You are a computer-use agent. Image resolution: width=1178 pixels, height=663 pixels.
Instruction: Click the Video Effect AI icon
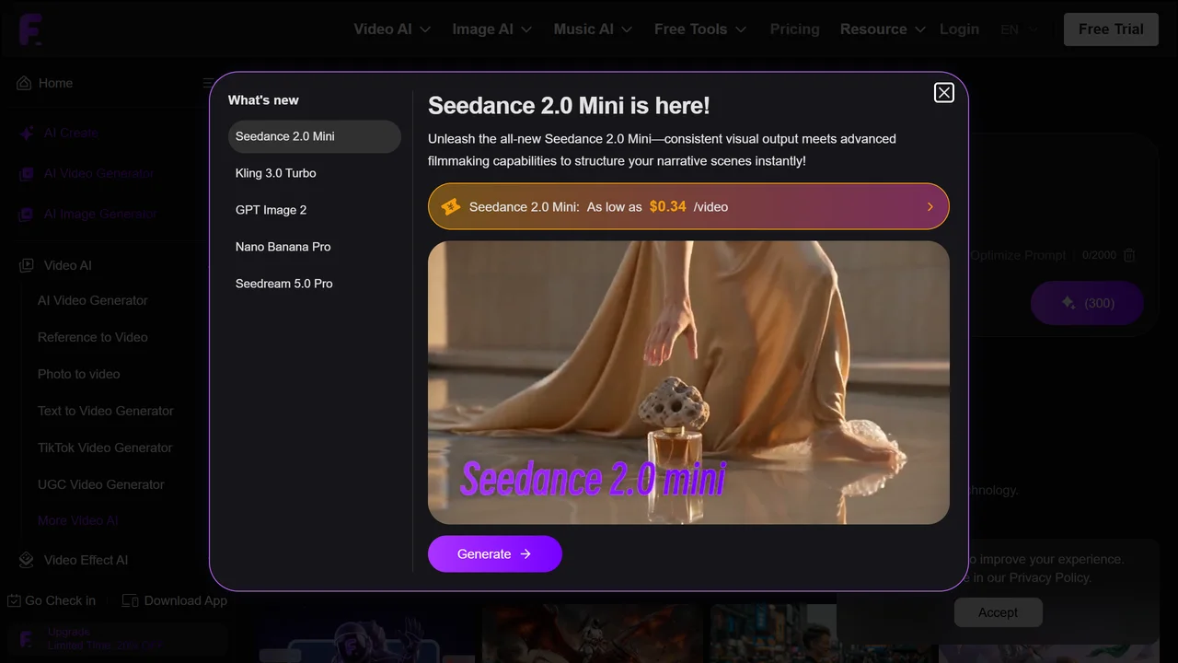(x=27, y=560)
